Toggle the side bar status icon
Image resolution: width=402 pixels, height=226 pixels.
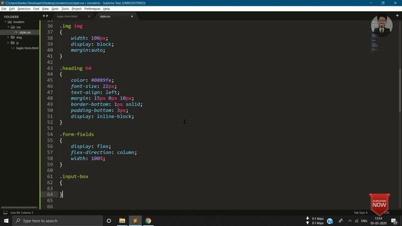click(5, 213)
